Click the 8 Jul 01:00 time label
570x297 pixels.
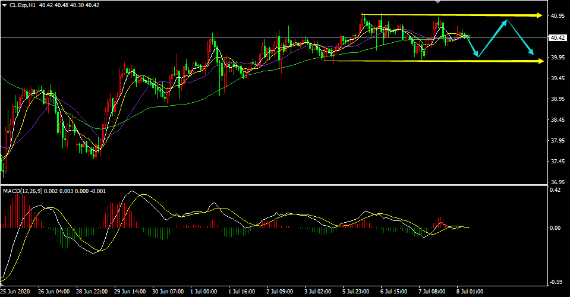(470, 292)
